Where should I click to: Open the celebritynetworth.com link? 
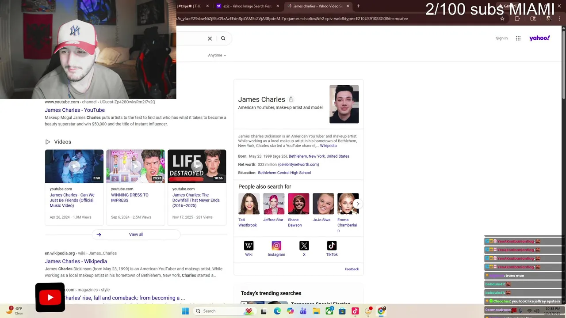point(298,165)
